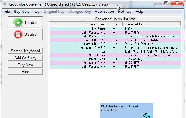Click the Hide button
The width and height of the screenshot is (186, 118).
[x=25, y=72]
